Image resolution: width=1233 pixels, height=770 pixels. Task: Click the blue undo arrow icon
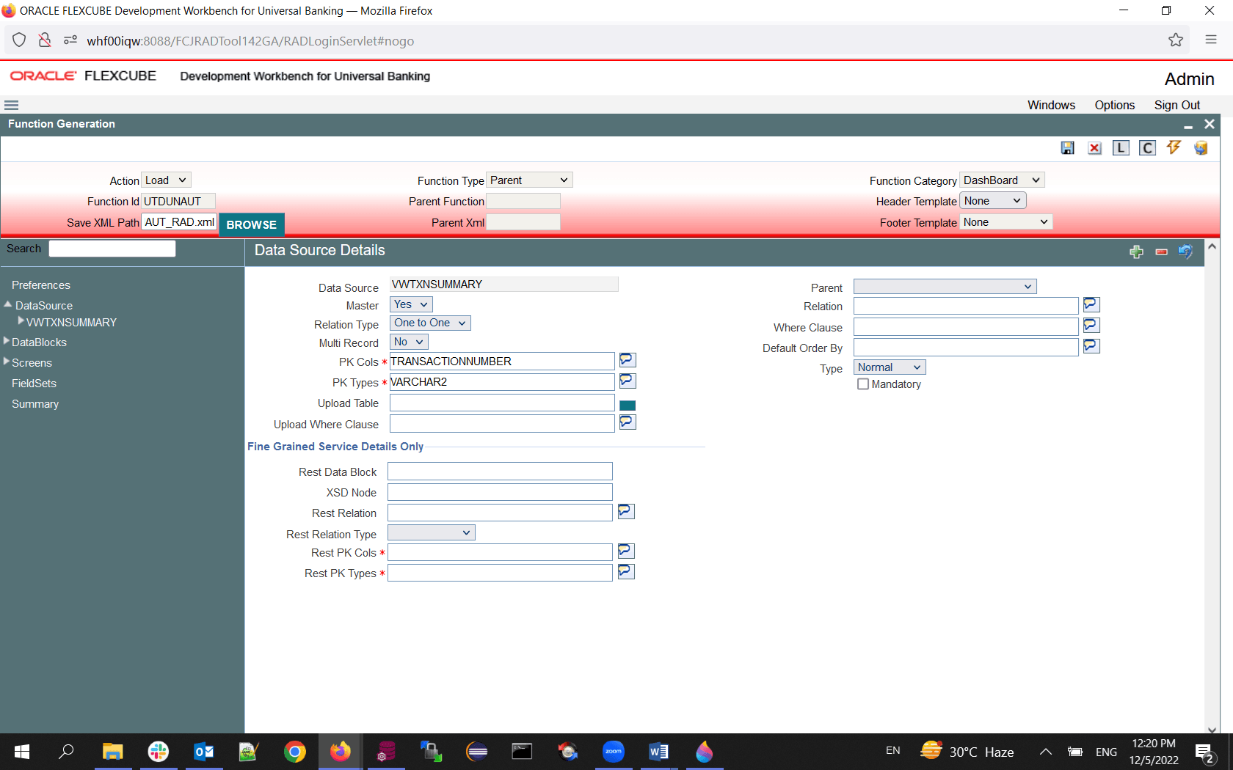pos(1185,252)
